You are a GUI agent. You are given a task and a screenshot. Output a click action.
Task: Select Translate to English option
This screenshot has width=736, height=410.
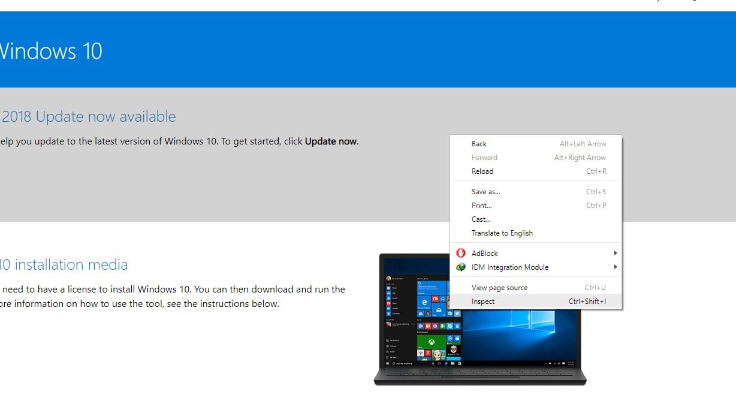tap(536, 233)
